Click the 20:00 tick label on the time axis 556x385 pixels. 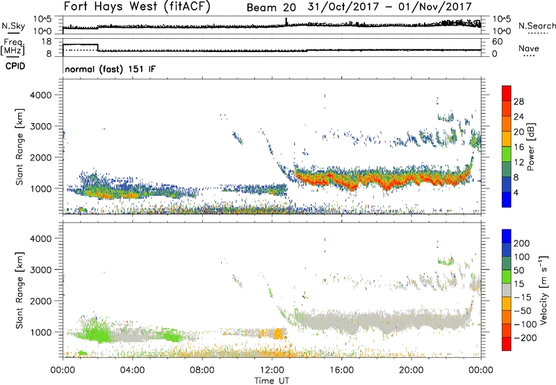pos(411,370)
